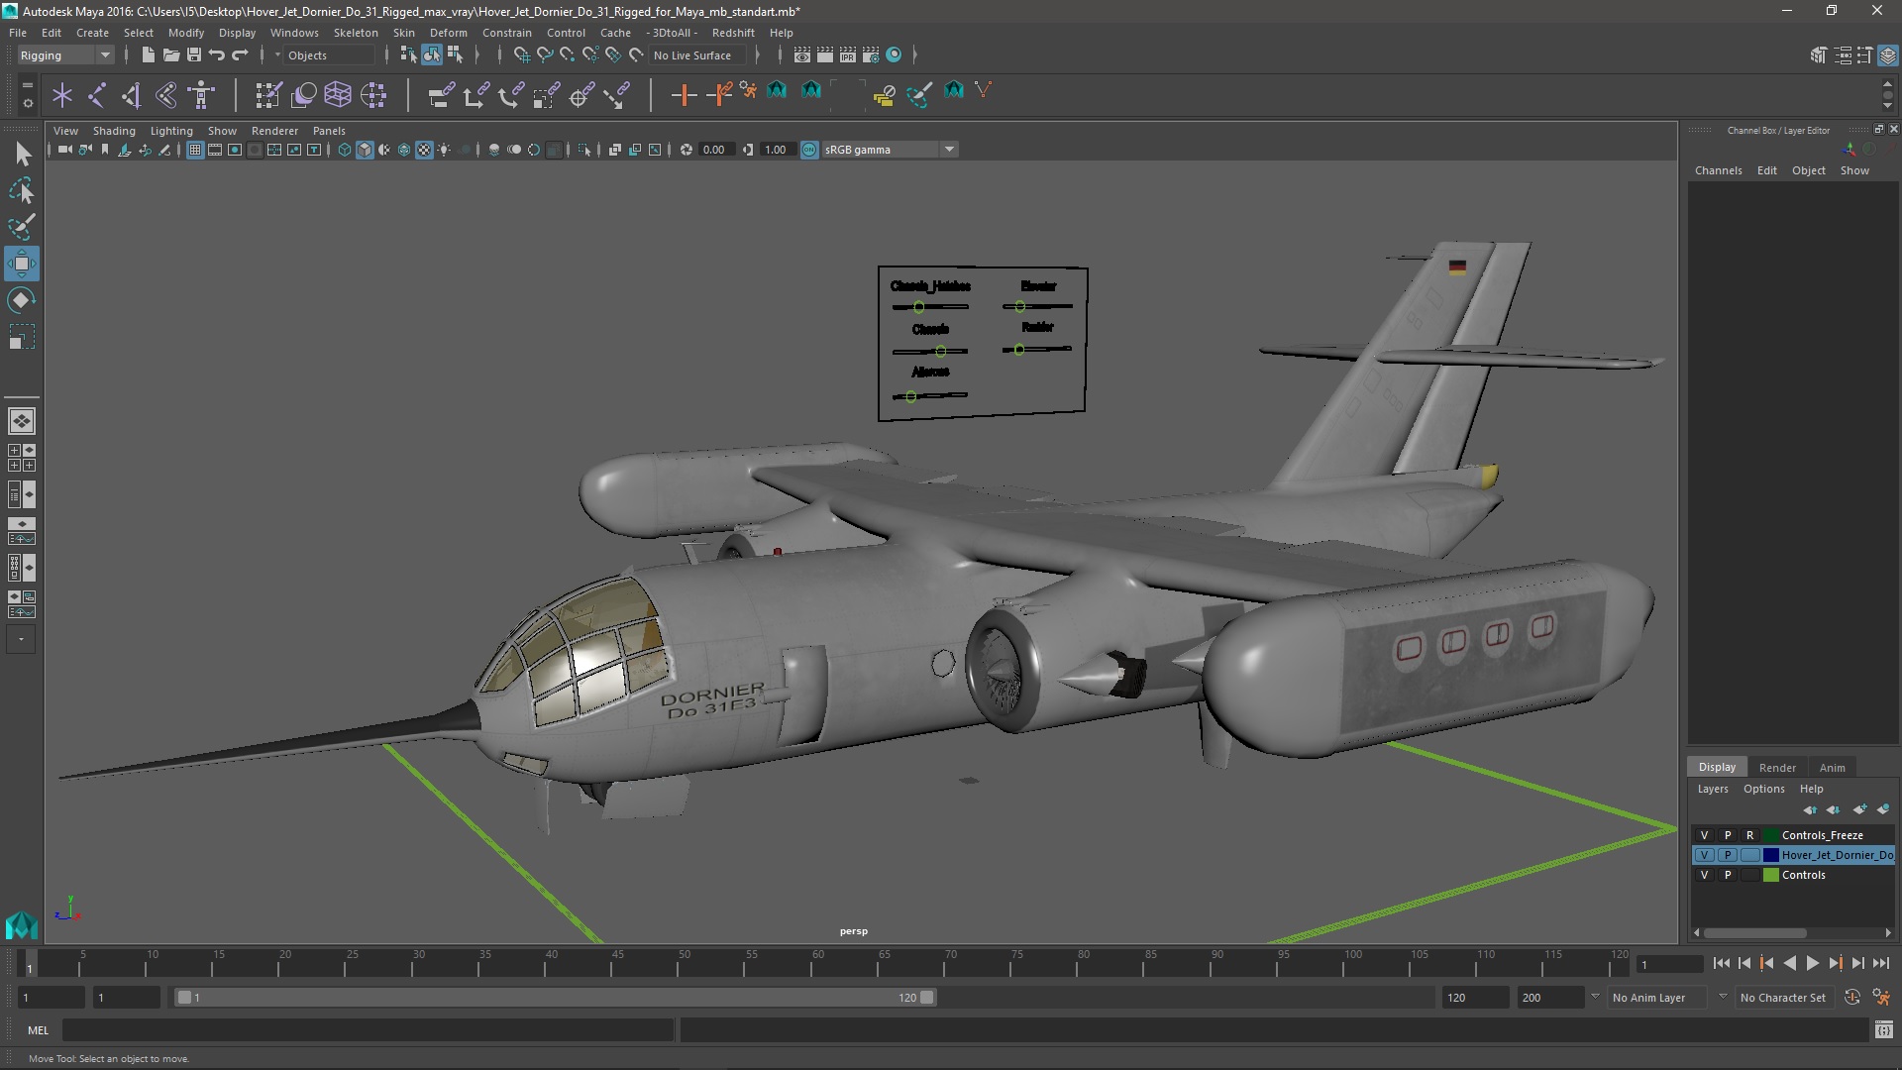Open the Skeleton menu
This screenshot has width=1902, height=1070.
pos(355,33)
